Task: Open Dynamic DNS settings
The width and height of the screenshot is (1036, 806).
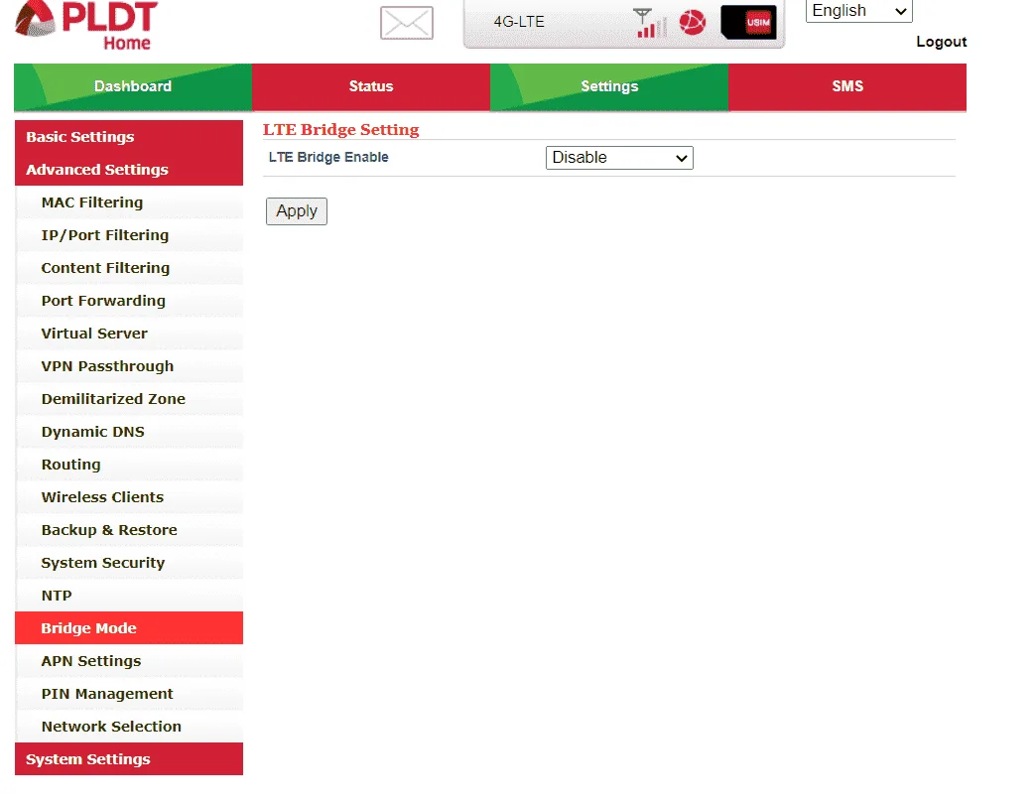Action: click(x=129, y=432)
